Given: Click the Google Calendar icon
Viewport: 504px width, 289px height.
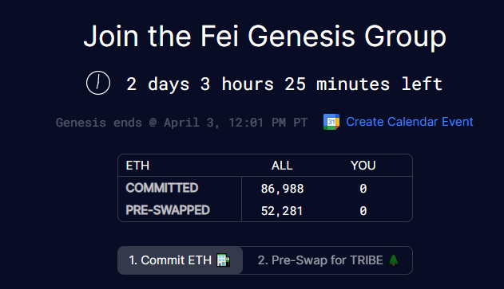Looking at the screenshot, I should click(331, 122).
